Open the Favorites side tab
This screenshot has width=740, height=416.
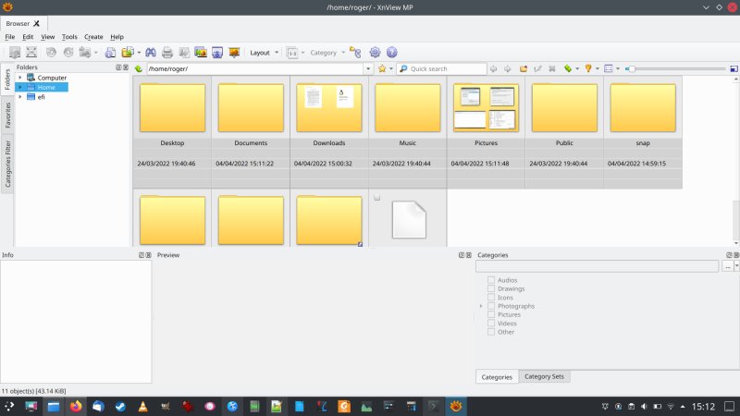(x=7, y=115)
